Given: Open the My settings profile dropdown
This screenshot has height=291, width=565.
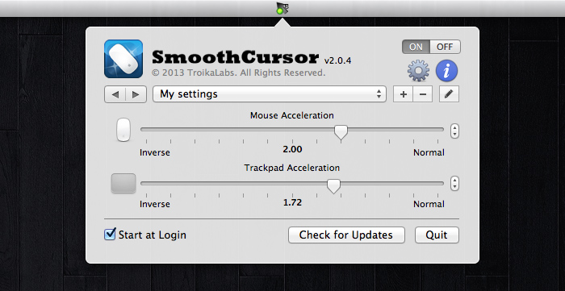Looking at the screenshot, I should [269, 94].
